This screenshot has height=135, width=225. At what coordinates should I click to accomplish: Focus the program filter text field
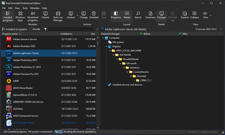point(71,29)
